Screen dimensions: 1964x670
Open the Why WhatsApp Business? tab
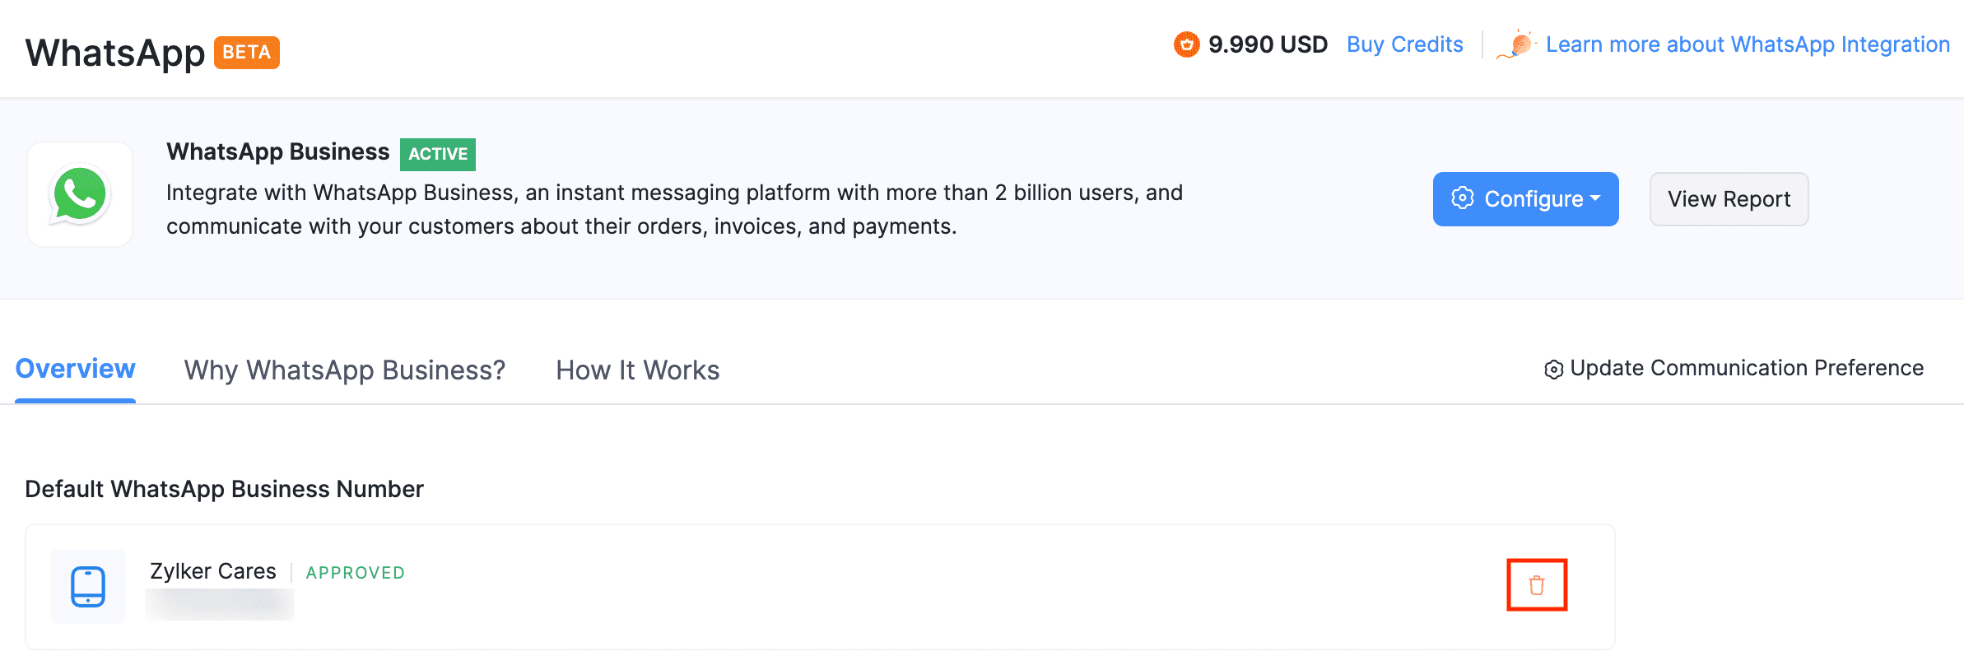(344, 370)
